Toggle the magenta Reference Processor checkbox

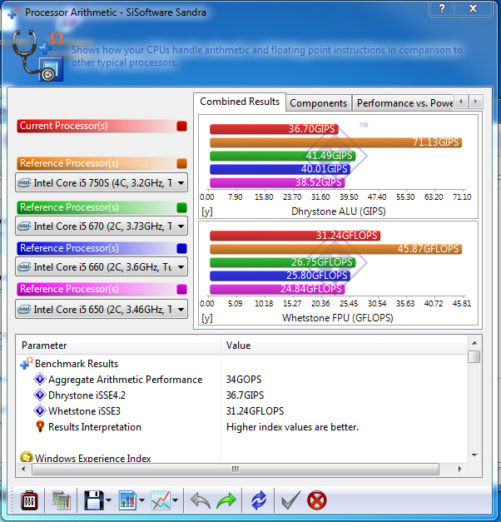(181, 289)
